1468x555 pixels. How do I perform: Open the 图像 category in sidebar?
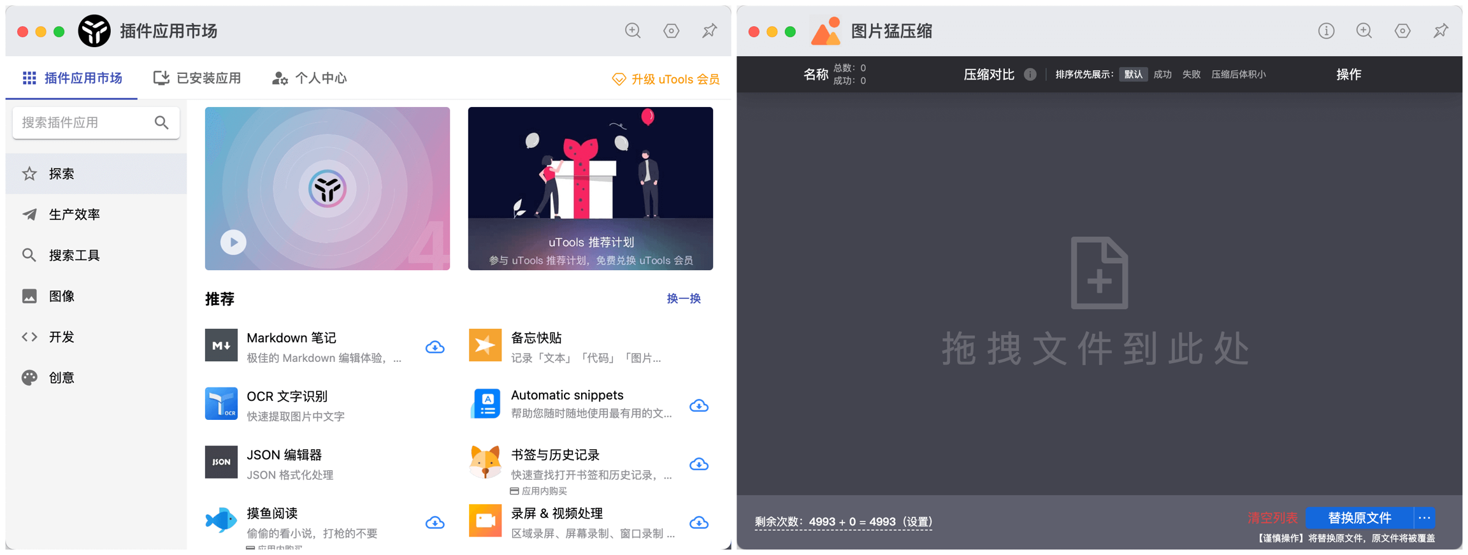62,296
